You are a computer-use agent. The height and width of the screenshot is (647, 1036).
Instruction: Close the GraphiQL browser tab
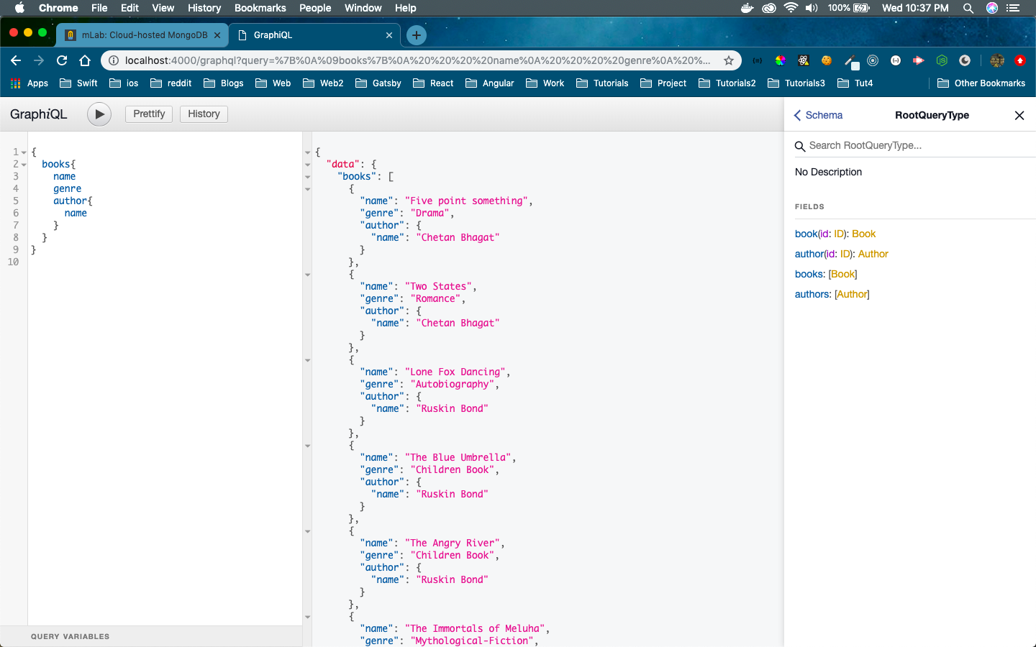click(x=389, y=35)
